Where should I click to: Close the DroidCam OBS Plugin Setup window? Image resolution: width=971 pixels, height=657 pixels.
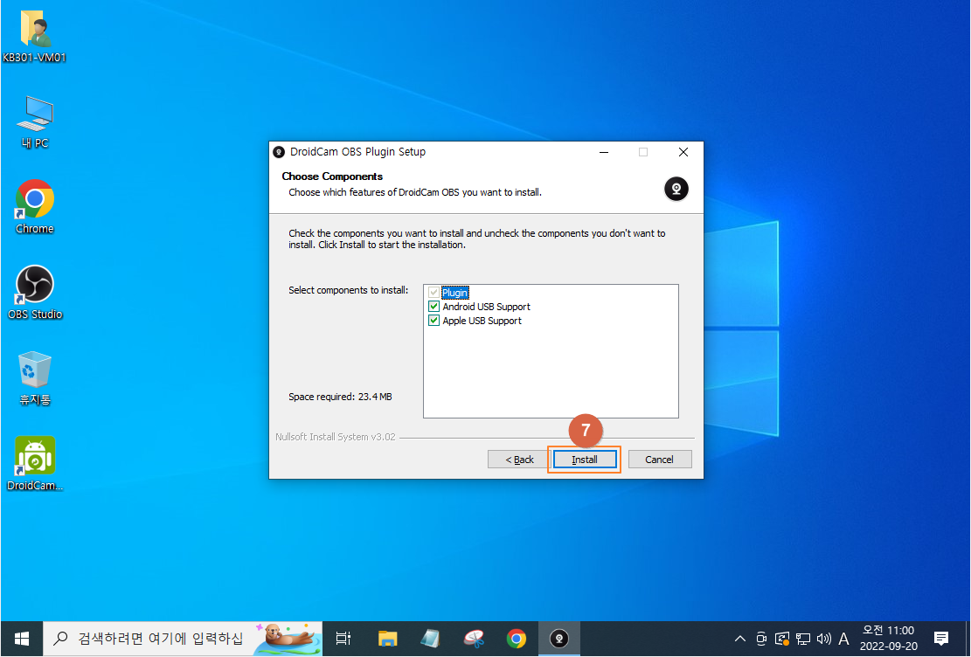(683, 152)
